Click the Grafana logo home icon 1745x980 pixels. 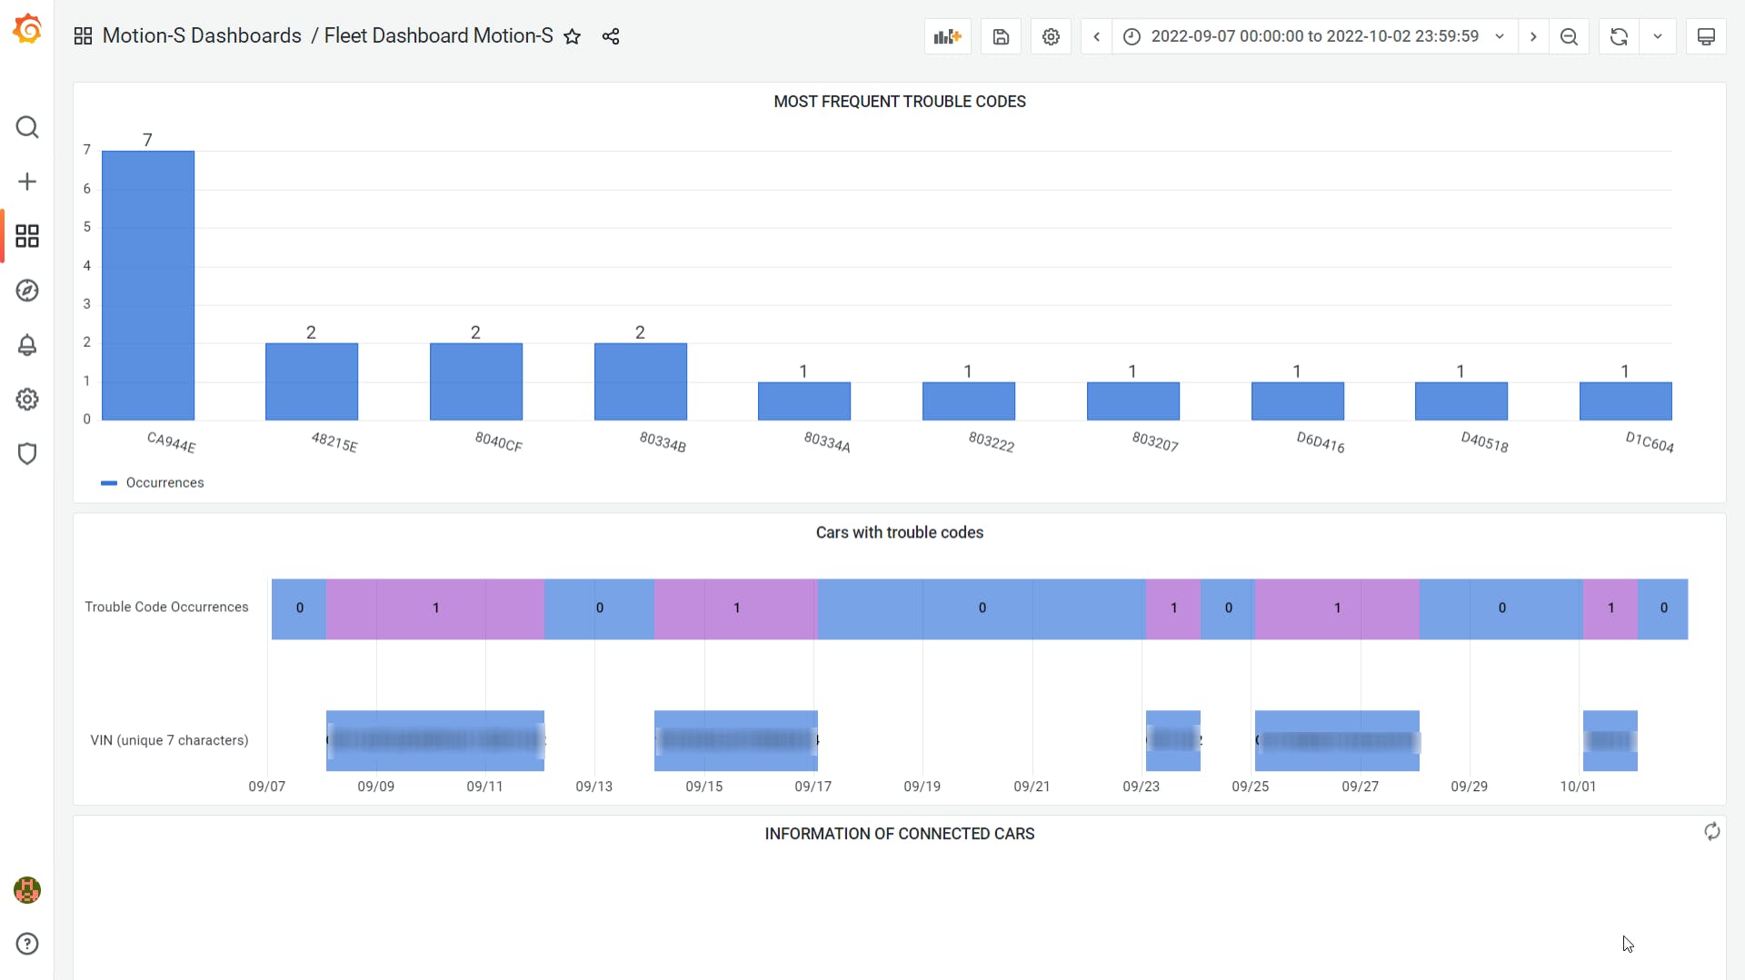[27, 29]
